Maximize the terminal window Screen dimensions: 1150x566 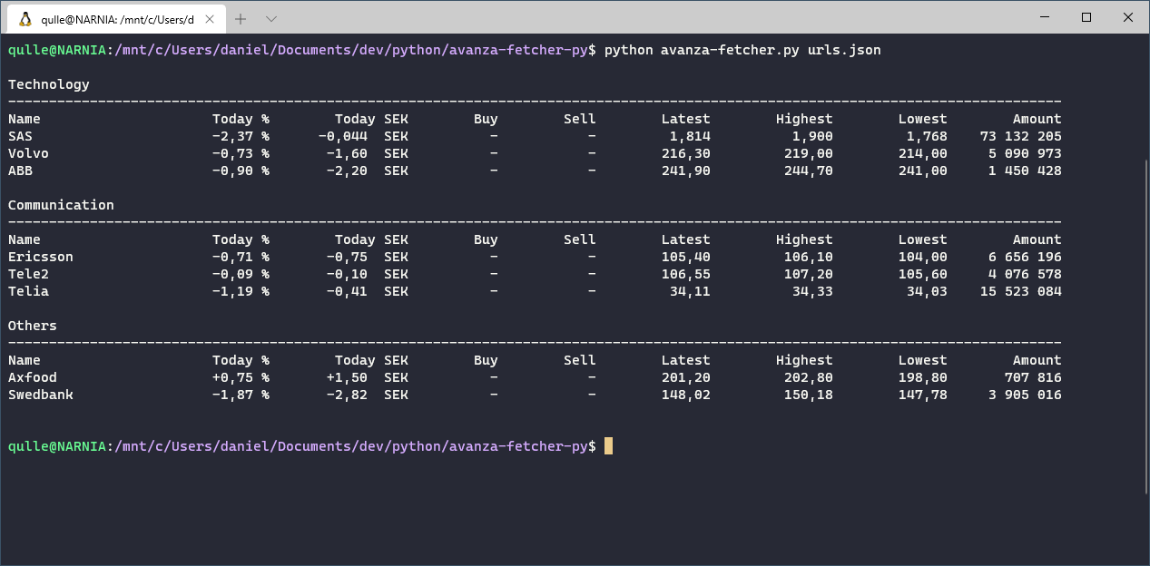click(1086, 17)
